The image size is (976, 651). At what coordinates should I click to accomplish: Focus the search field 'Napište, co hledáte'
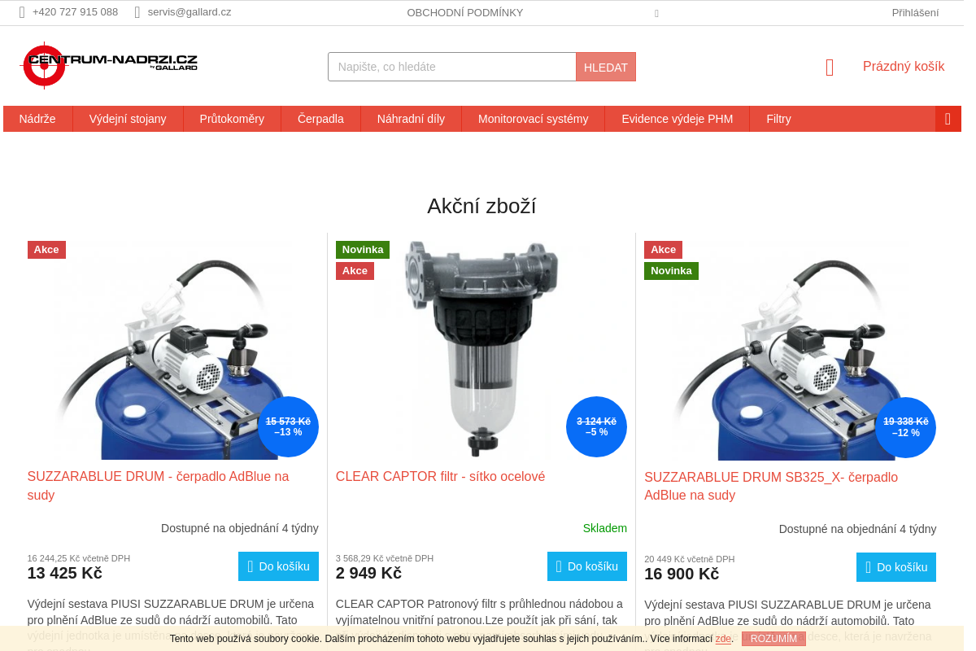[452, 67]
